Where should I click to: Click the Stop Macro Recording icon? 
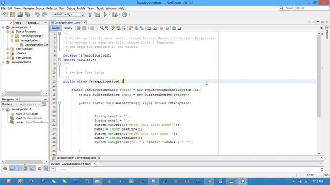(167, 28)
